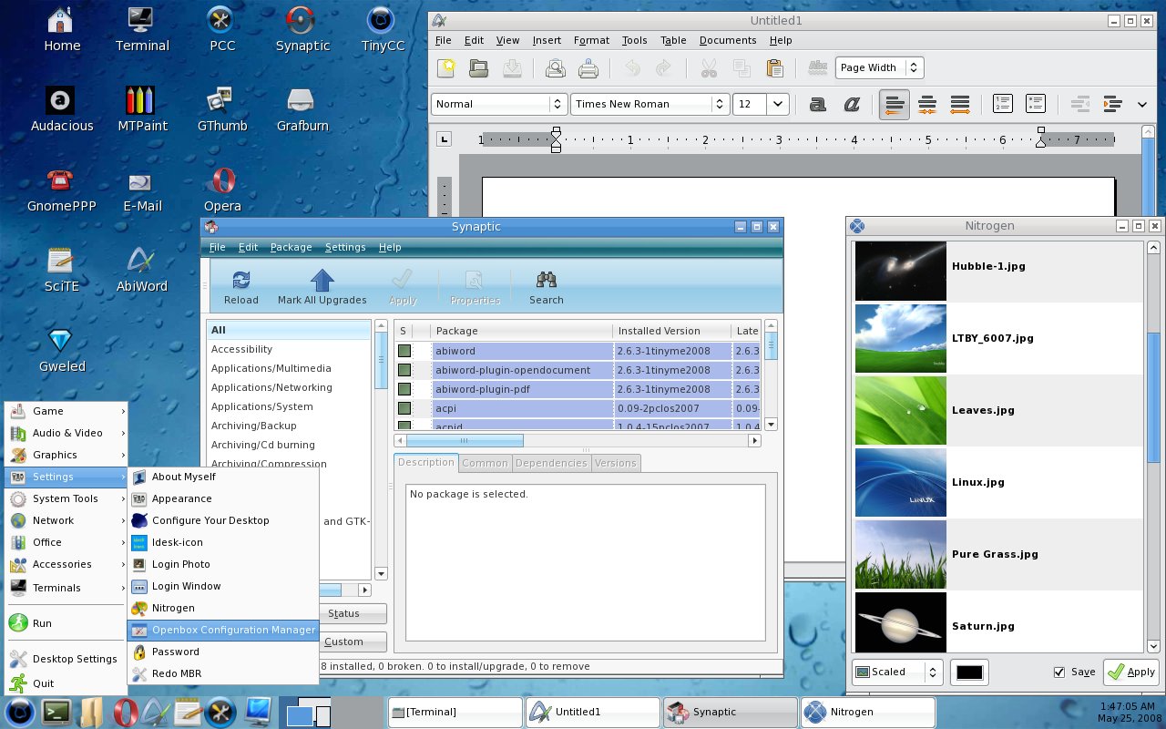Click the increase indent icon in AbiWord
The width and height of the screenshot is (1166, 729).
[x=1111, y=104]
